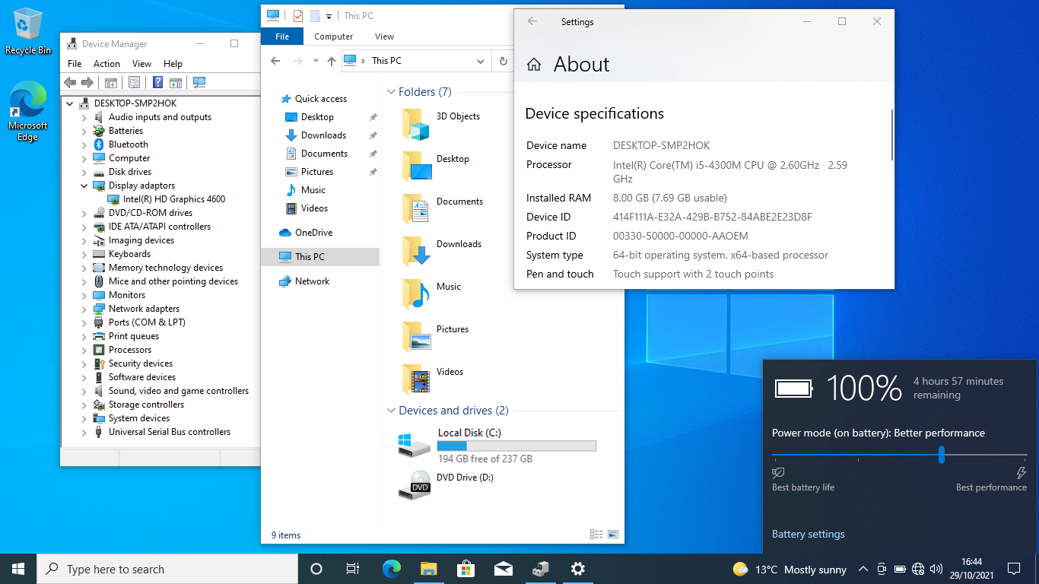Click Home icon in Settings window
This screenshot has width=1039, height=584.
534,65
